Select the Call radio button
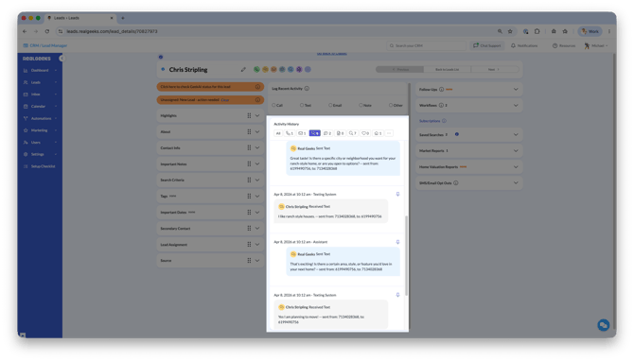Image resolution: width=634 pixels, height=361 pixels. [273, 105]
